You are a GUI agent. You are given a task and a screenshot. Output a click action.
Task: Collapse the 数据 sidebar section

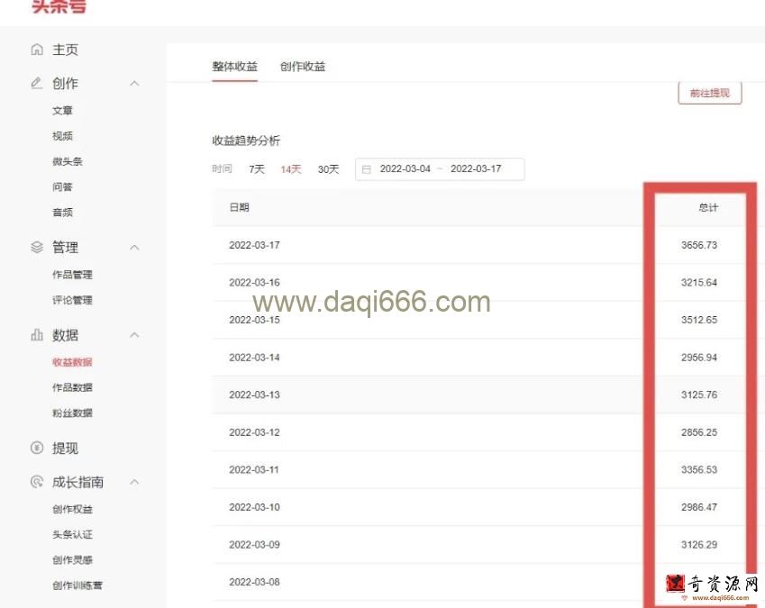click(134, 335)
